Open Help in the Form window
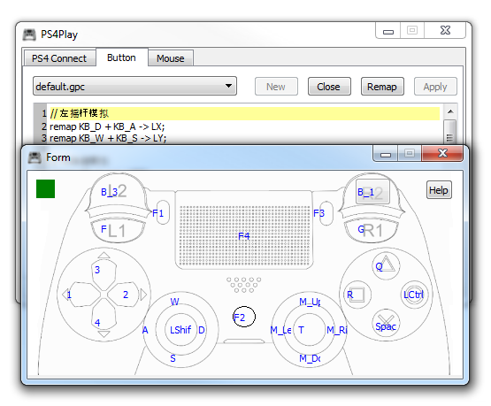 (439, 190)
